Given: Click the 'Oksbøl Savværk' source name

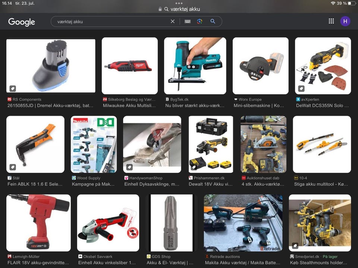Looking at the screenshot, I should coord(98,256).
